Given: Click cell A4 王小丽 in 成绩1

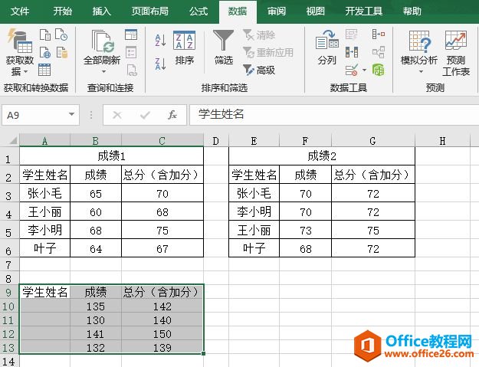Looking at the screenshot, I should coord(45,211).
